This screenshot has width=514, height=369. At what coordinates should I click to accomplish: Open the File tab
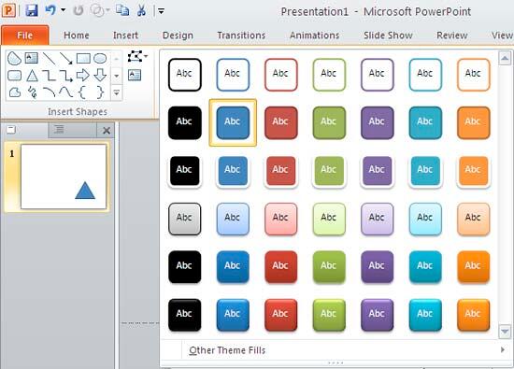tap(25, 35)
